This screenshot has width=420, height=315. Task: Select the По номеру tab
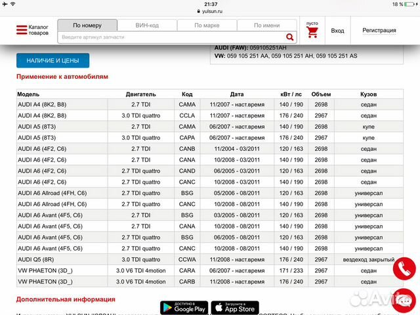pos(87,25)
